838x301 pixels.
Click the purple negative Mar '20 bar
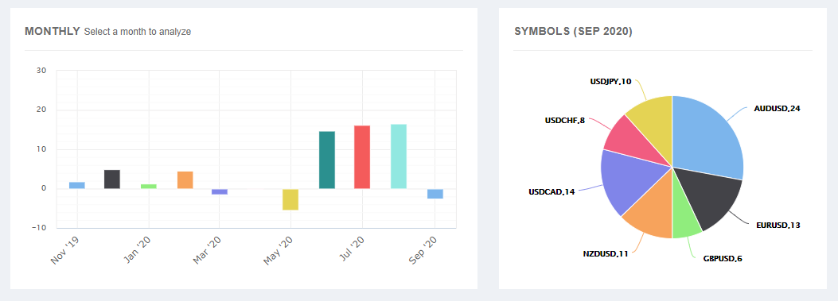point(220,191)
